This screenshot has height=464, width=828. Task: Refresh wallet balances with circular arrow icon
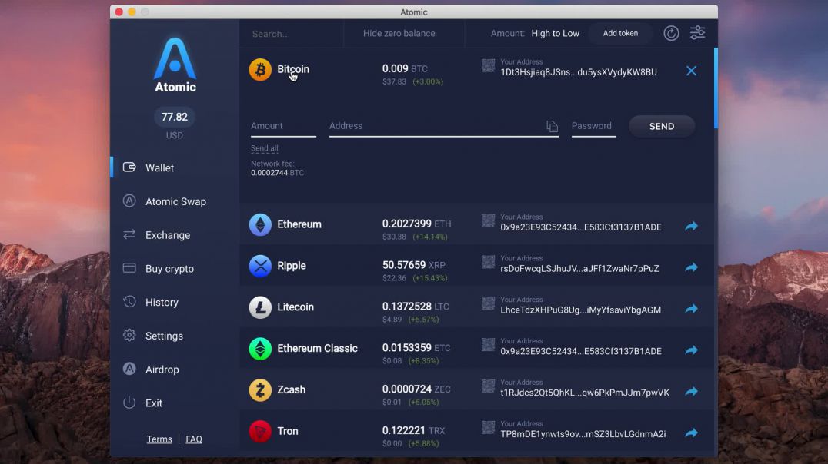[x=671, y=33]
